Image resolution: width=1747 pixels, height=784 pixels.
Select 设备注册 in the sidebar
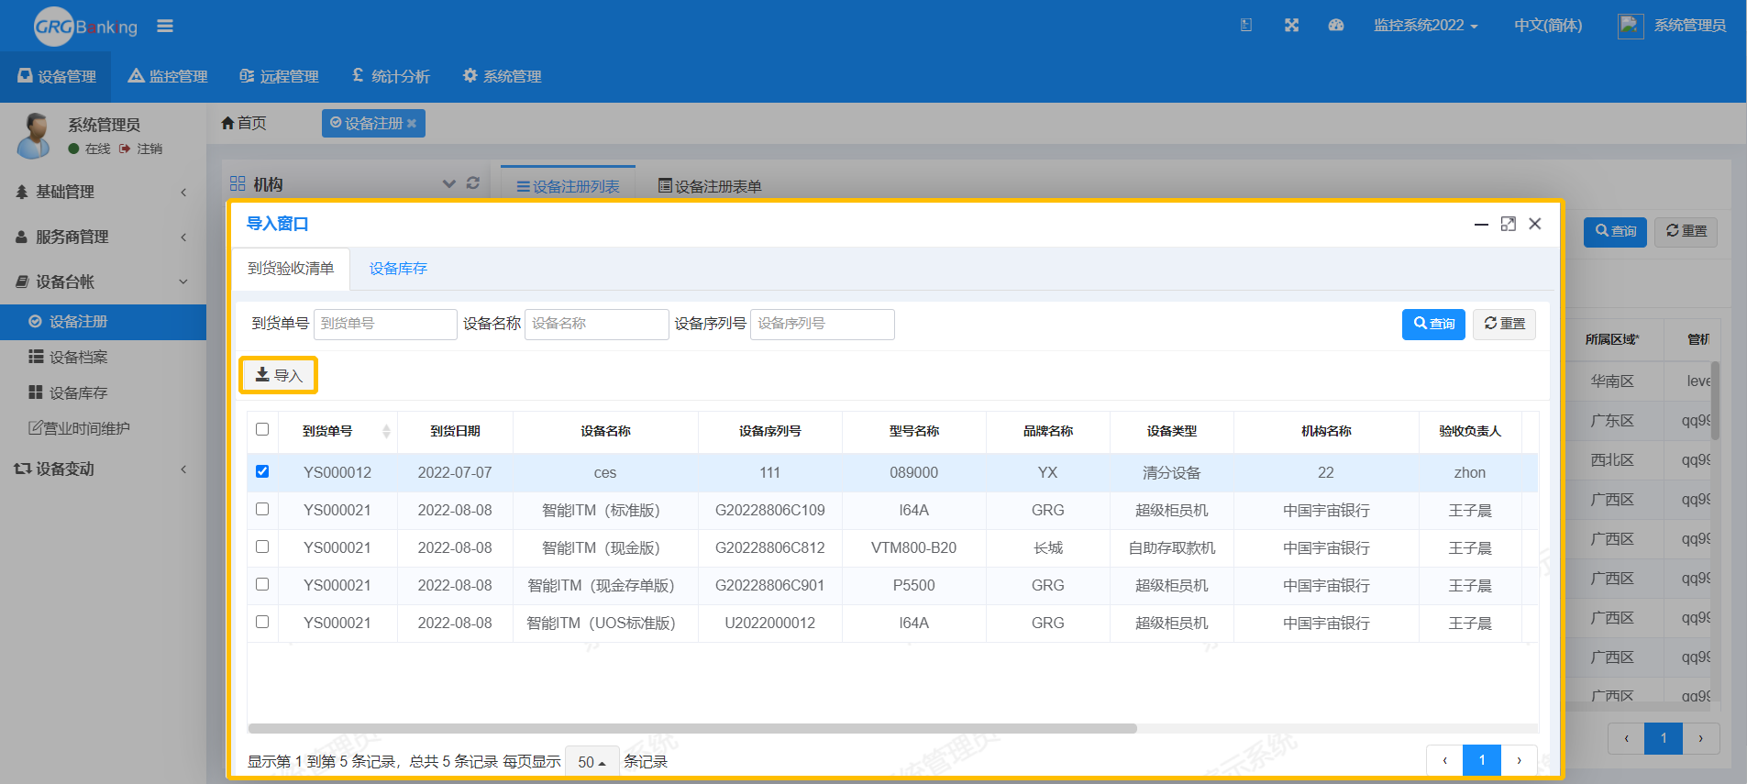[x=103, y=322]
